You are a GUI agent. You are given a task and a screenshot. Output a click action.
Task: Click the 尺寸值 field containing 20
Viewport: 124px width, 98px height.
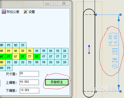click(29, 74)
